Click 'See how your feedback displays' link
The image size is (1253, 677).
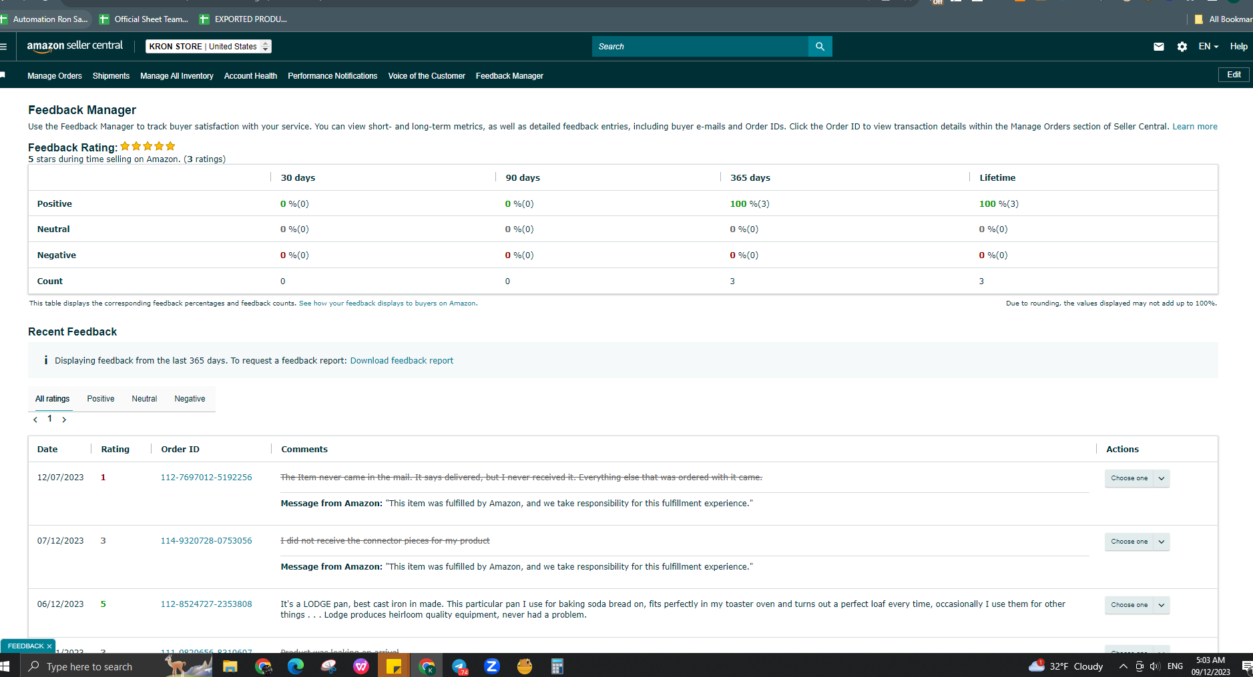pyautogui.click(x=388, y=303)
